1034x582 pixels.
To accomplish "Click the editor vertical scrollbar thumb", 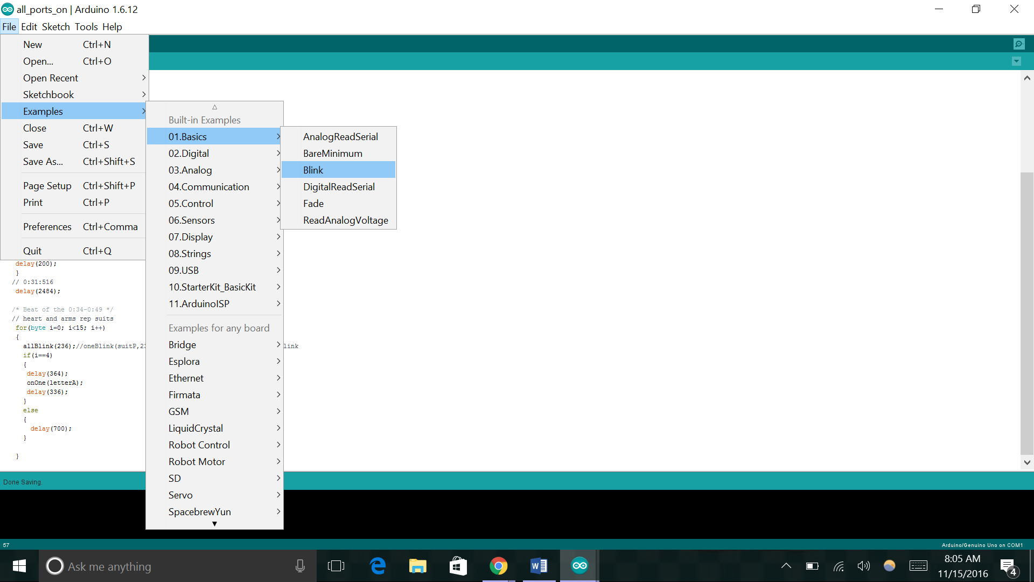I will [x=1026, y=313].
